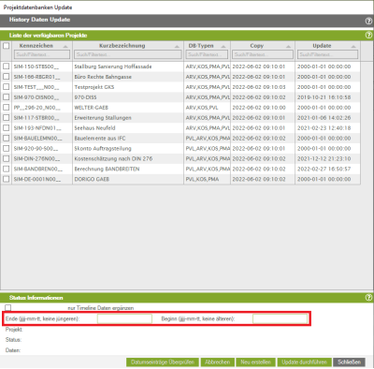The height and width of the screenshot is (369, 374).
Task: Click Update value 2021-01-06 14:02:26
Action: (x=324, y=118)
